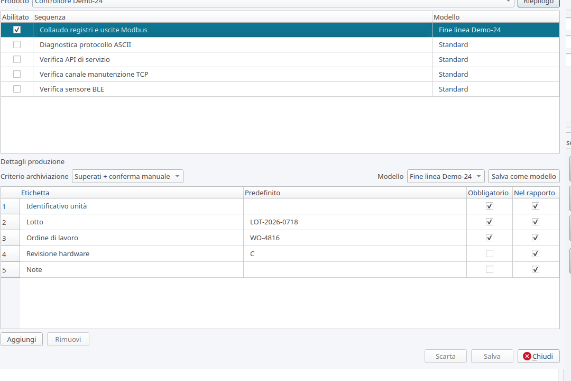The height and width of the screenshot is (381, 571).
Task: Toggle Obbligatorio for Lotto row
Action: (490, 222)
